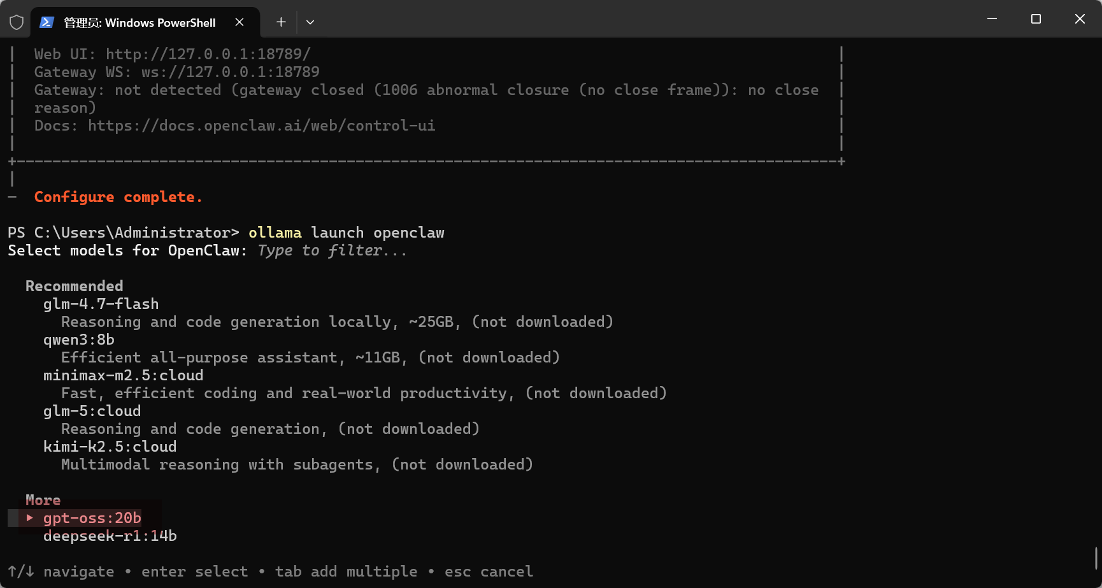This screenshot has width=1102, height=588.
Task: Click the "Recommended" section heading
Action: (x=75, y=286)
